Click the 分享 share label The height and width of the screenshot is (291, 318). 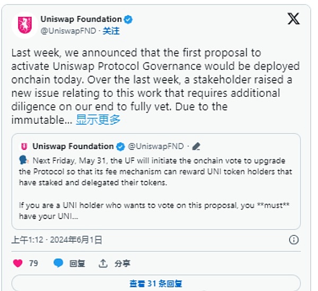[122, 263]
